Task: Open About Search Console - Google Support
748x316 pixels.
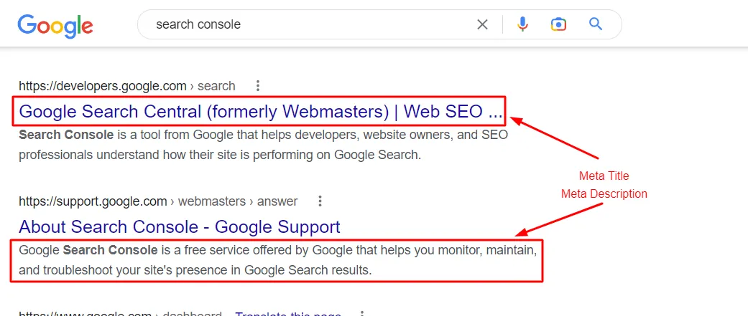Action: [180, 226]
